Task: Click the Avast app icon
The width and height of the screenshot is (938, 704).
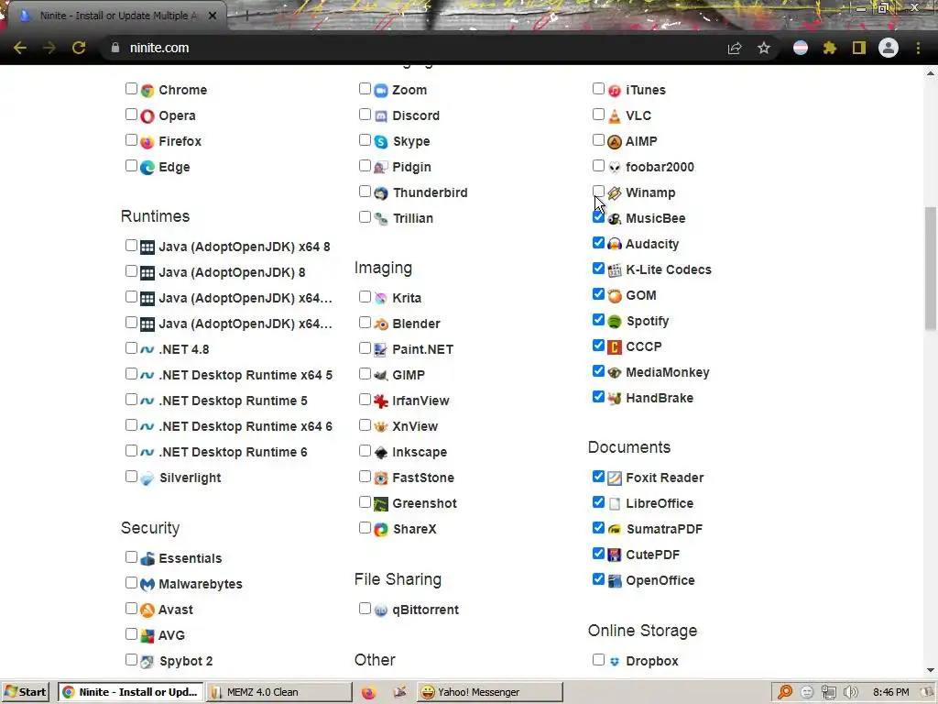Action: click(x=147, y=610)
